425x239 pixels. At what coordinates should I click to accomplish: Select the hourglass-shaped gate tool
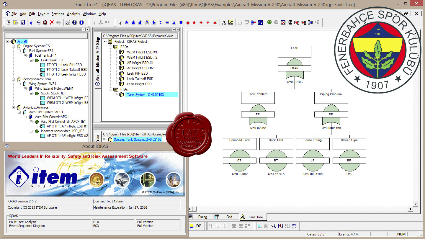(x=160, y=22)
